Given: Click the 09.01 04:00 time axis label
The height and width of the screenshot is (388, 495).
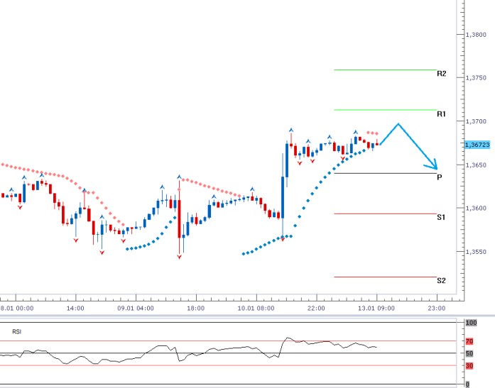Looking at the screenshot, I should (136, 309).
